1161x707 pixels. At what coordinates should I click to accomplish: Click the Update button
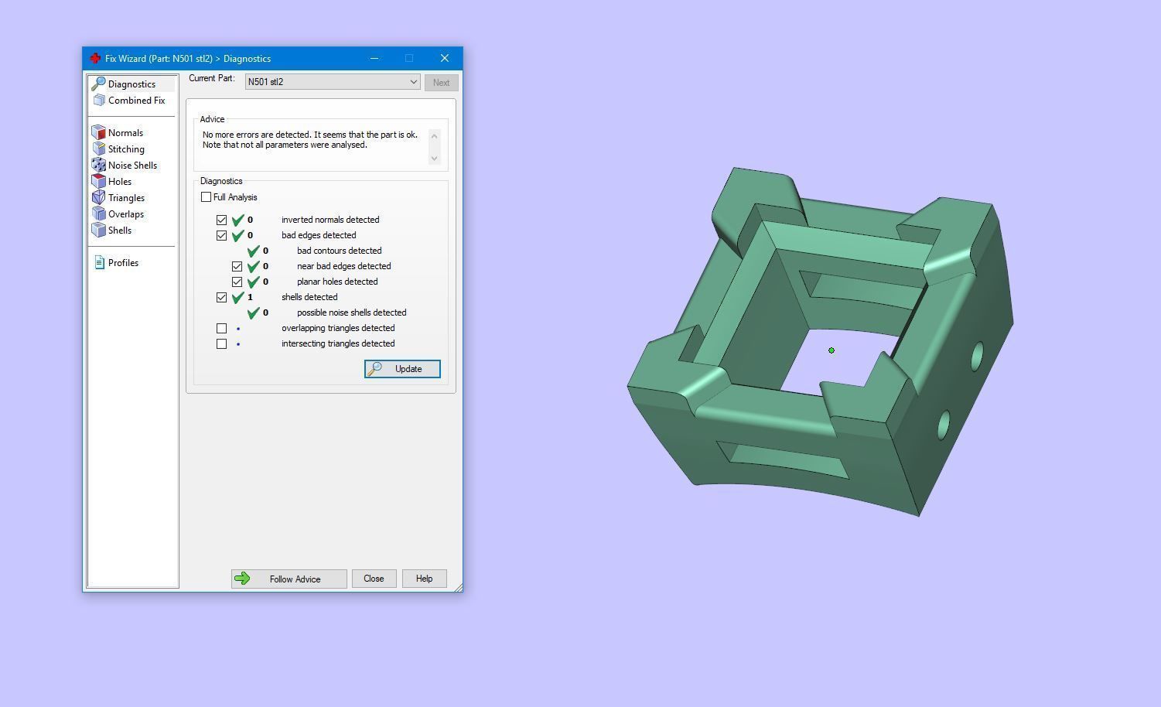402,369
